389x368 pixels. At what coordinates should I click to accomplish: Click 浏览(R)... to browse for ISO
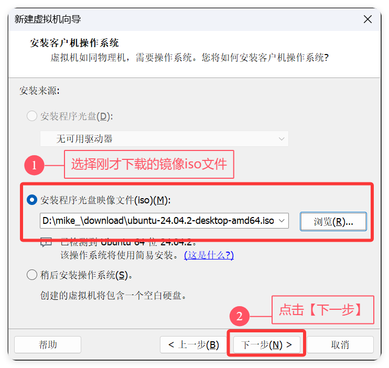coord(333,221)
